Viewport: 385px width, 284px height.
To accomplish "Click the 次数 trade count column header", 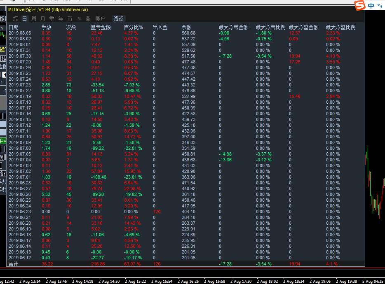I will pyautogui.click(x=71, y=27).
